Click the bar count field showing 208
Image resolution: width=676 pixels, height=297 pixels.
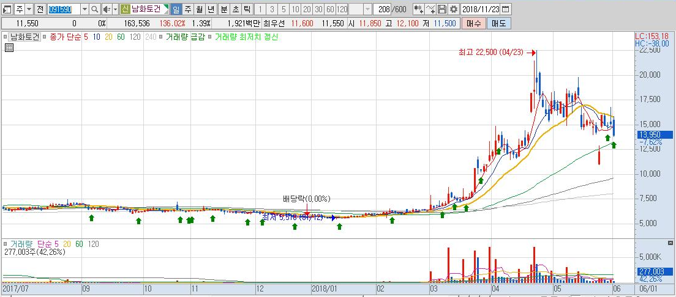pos(382,9)
